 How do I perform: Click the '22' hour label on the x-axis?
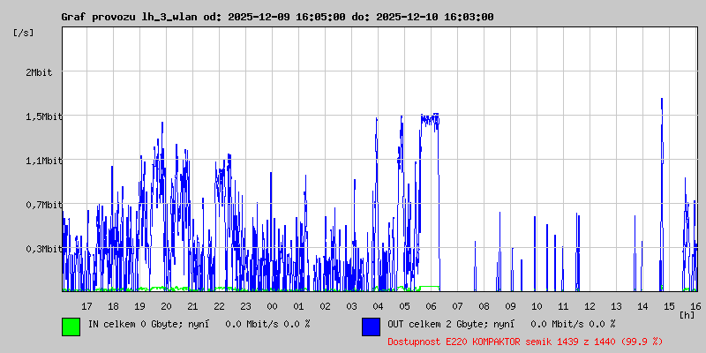[x=219, y=306]
